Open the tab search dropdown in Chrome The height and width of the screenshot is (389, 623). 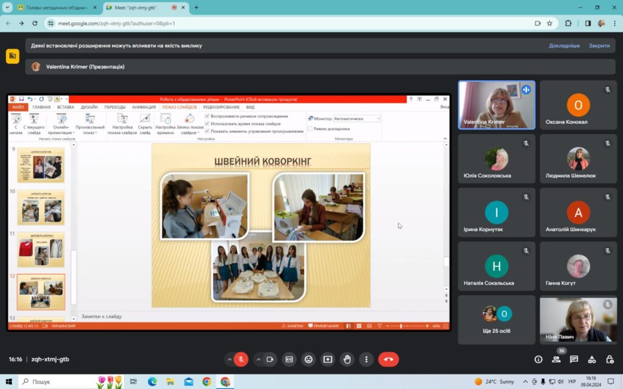(7, 7)
